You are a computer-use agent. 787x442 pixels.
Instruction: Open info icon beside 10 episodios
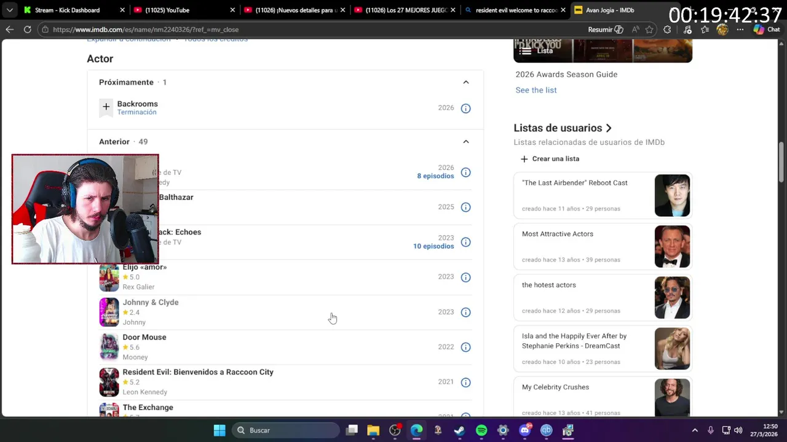tap(465, 242)
